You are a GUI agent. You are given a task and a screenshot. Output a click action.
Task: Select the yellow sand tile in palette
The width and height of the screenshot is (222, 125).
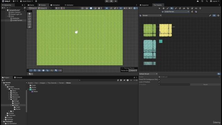165,30
